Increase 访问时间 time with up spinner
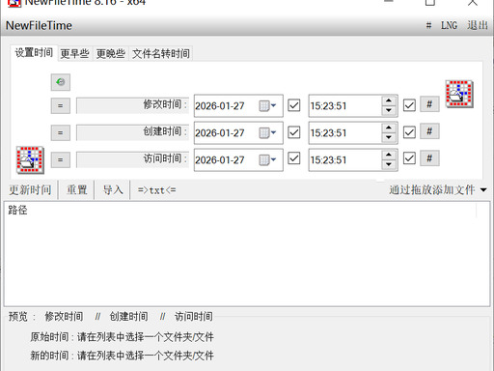 [x=389, y=155]
